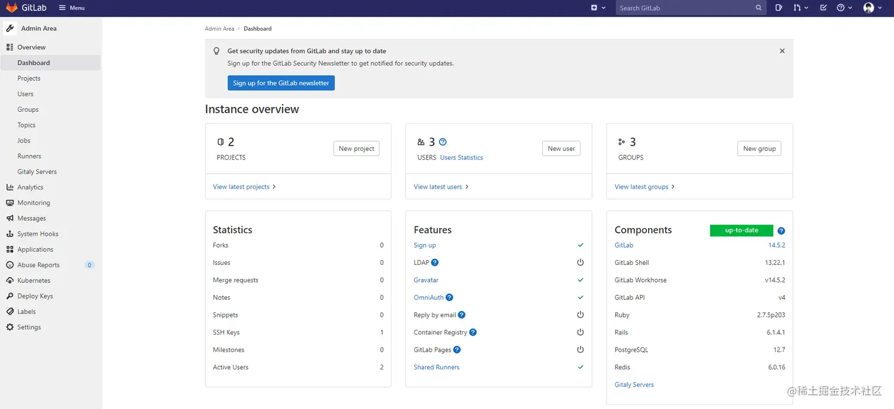Open the Menu hamburger button
894x409 pixels.
(x=72, y=8)
